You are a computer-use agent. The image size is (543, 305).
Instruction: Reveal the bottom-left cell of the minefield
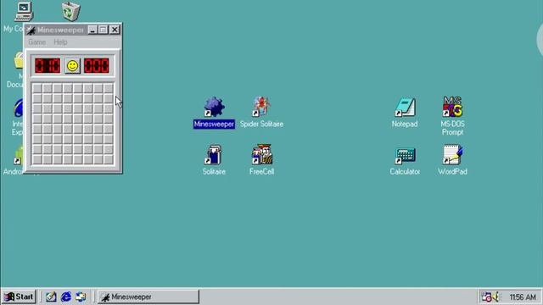37,159
